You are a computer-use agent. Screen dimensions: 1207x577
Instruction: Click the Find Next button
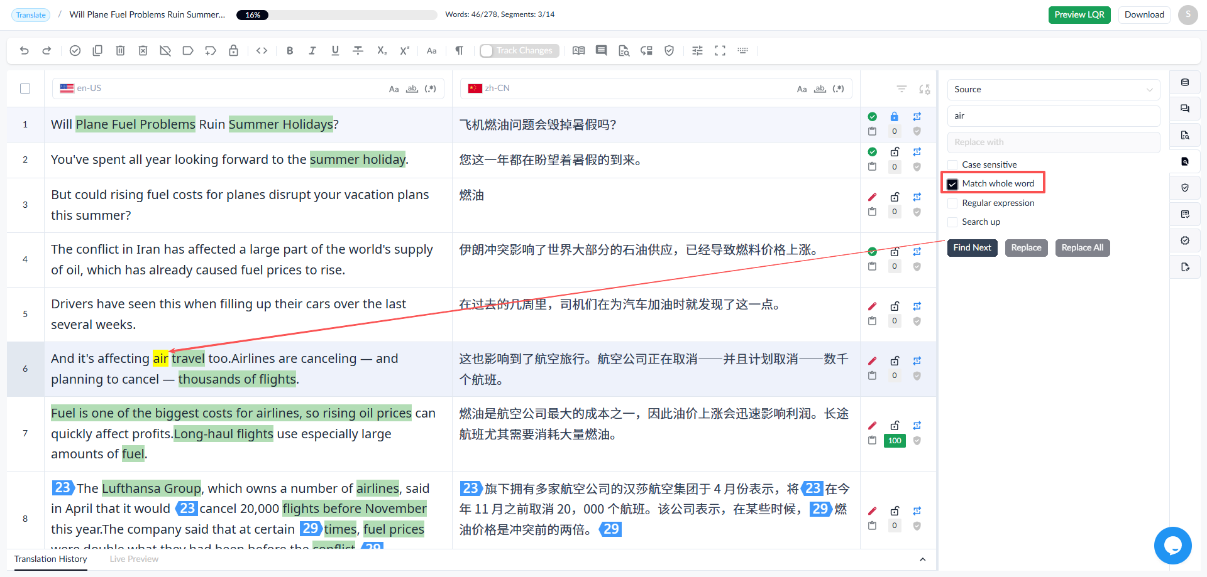point(972,248)
